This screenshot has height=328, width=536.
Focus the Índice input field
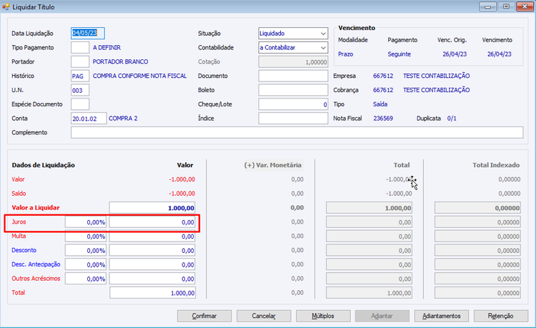(293, 119)
